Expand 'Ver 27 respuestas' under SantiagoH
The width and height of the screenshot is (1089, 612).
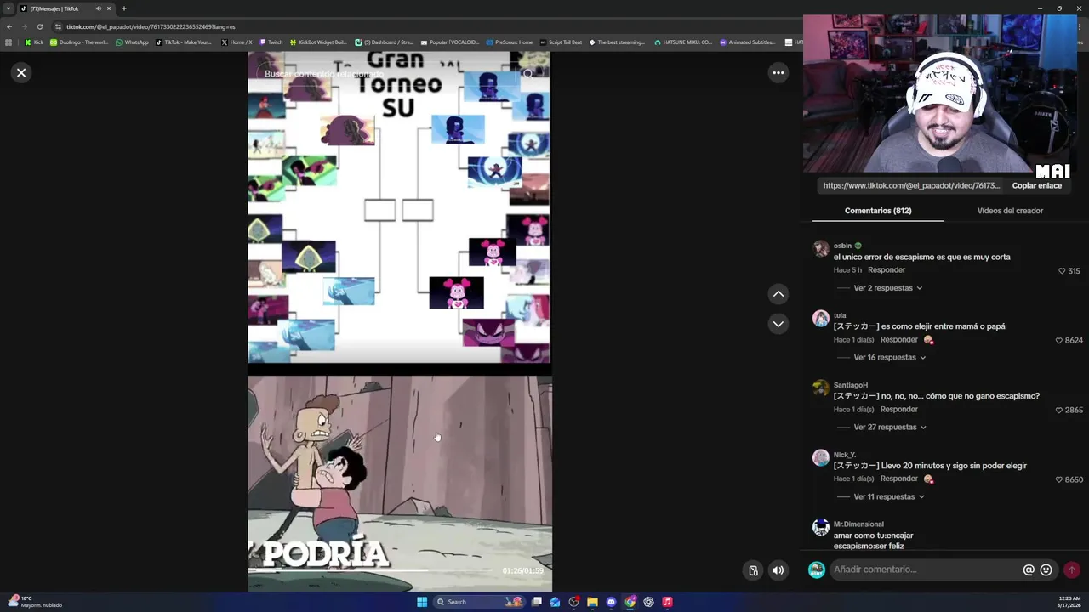coord(889,428)
